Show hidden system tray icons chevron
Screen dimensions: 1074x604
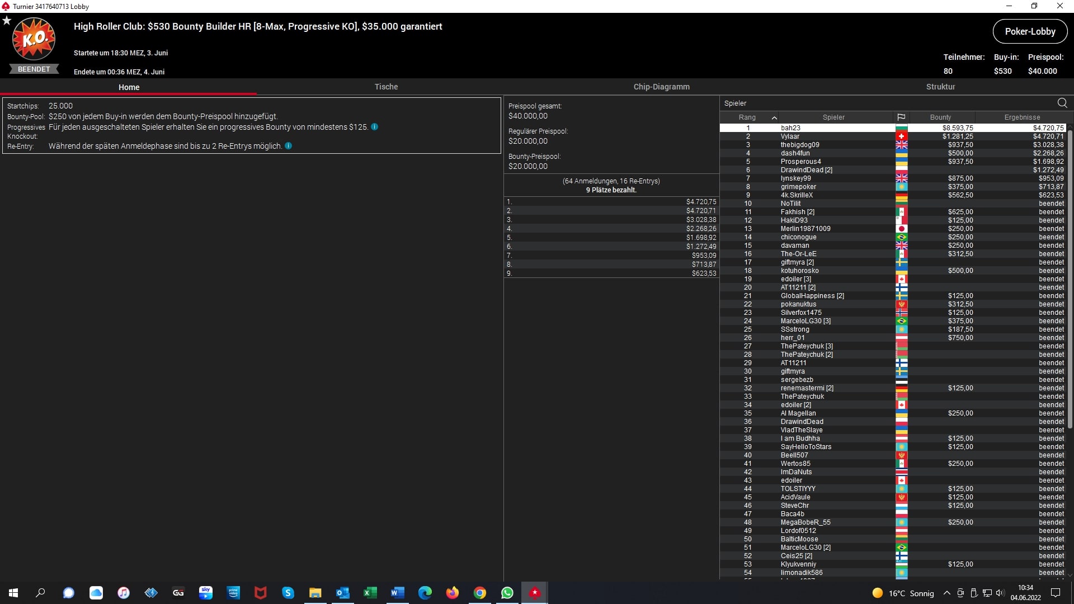(946, 593)
